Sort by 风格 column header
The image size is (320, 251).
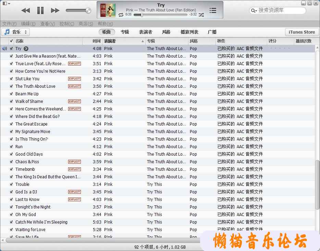202,41
